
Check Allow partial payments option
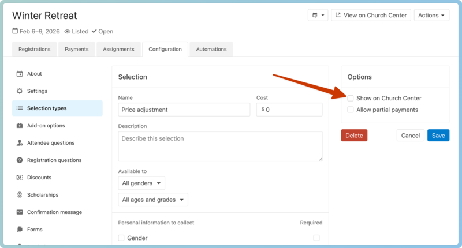(351, 110)
